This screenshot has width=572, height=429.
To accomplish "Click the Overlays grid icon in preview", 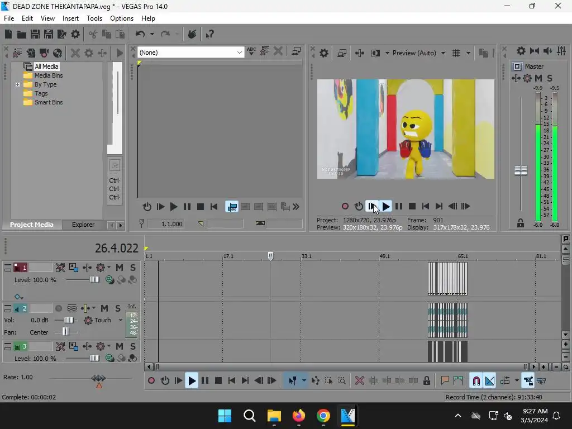I will tap(456, 53).
